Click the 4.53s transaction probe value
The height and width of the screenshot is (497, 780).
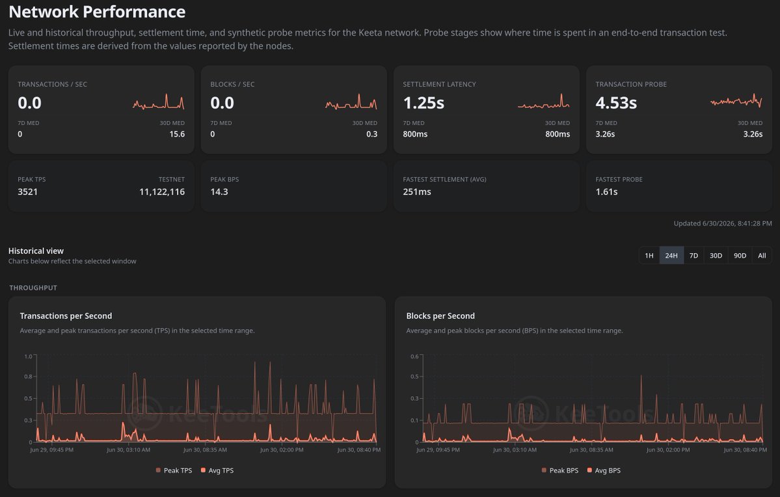coord(616,103)
